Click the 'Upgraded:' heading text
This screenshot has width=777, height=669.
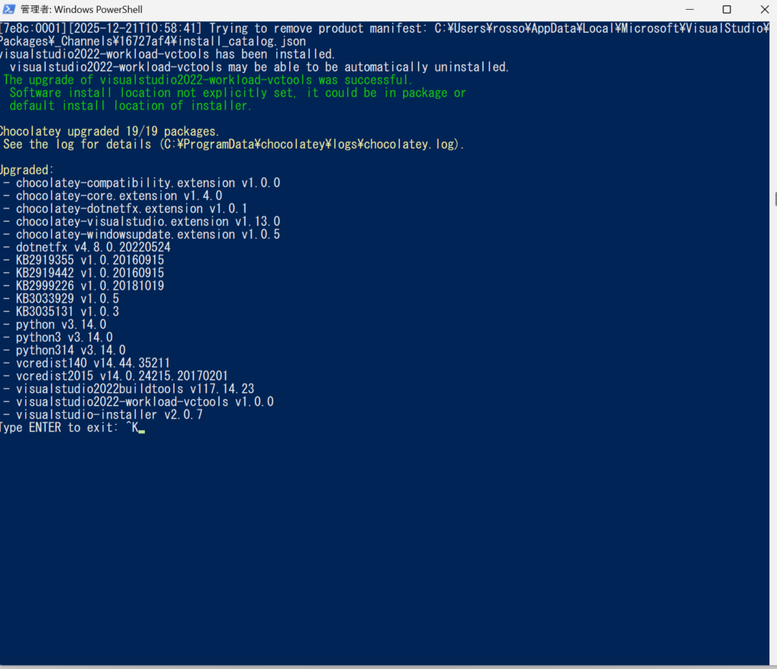(x=27, y=170)
